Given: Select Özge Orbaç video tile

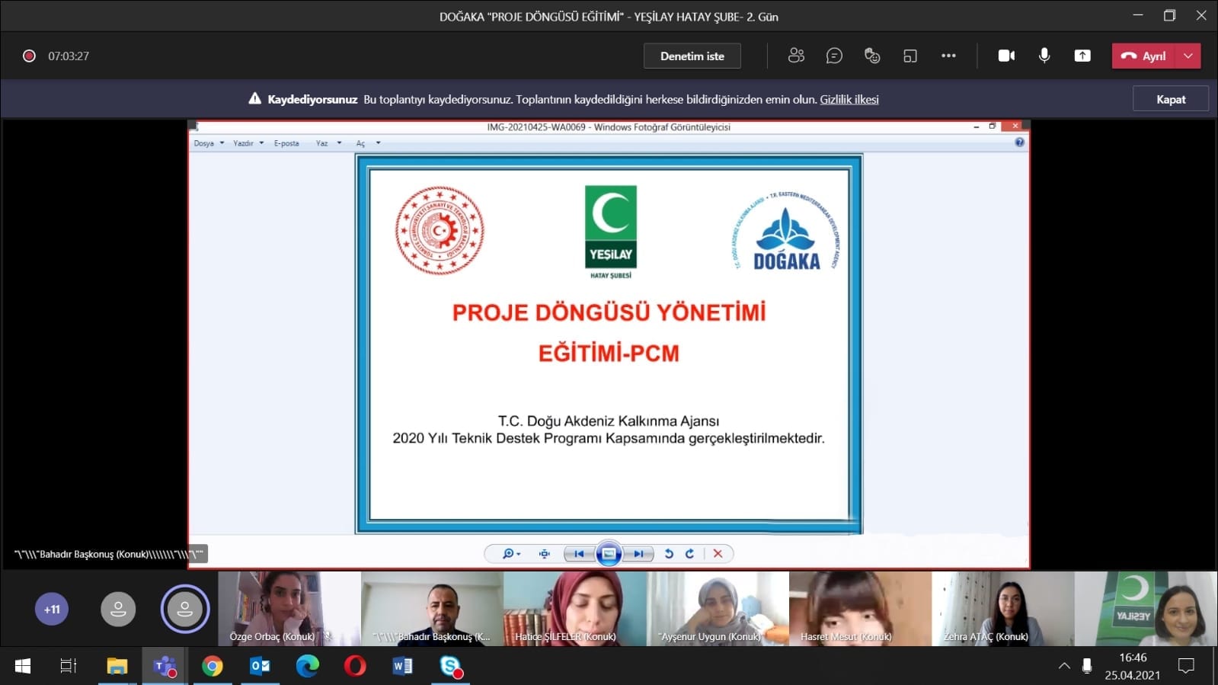Looking at the screenshot, I should pyautogui.click(x=289, y=608).
